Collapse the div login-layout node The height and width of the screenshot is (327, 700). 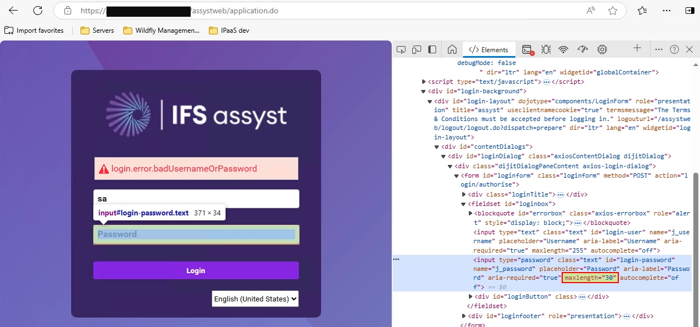[430, 101]
